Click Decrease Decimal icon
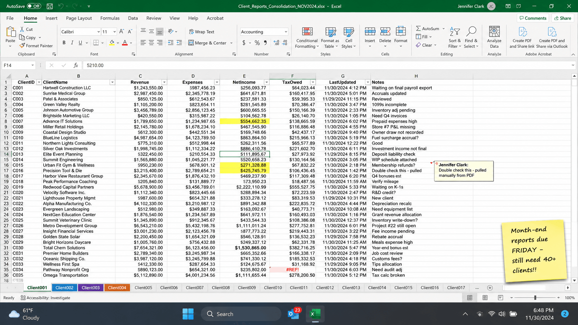Viewport: 578px width, 325px height. (x=285, y=43)
